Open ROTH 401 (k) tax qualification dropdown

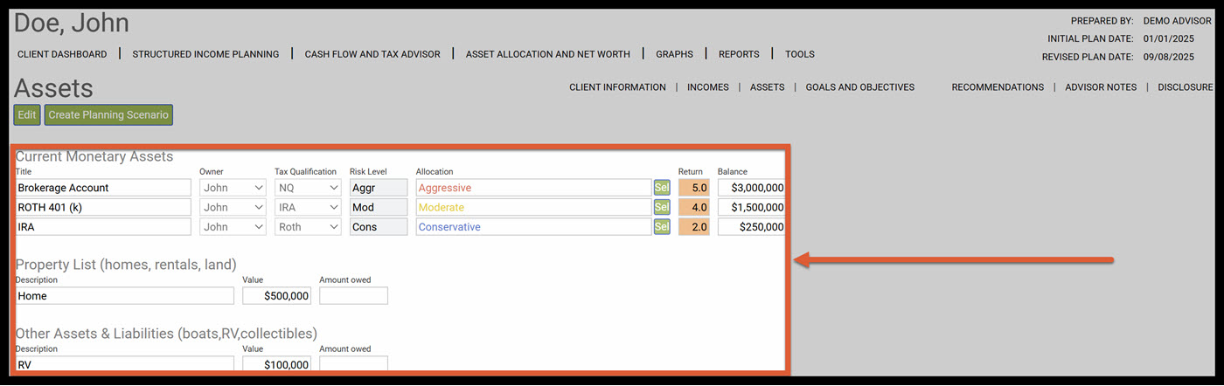point(308,208)
